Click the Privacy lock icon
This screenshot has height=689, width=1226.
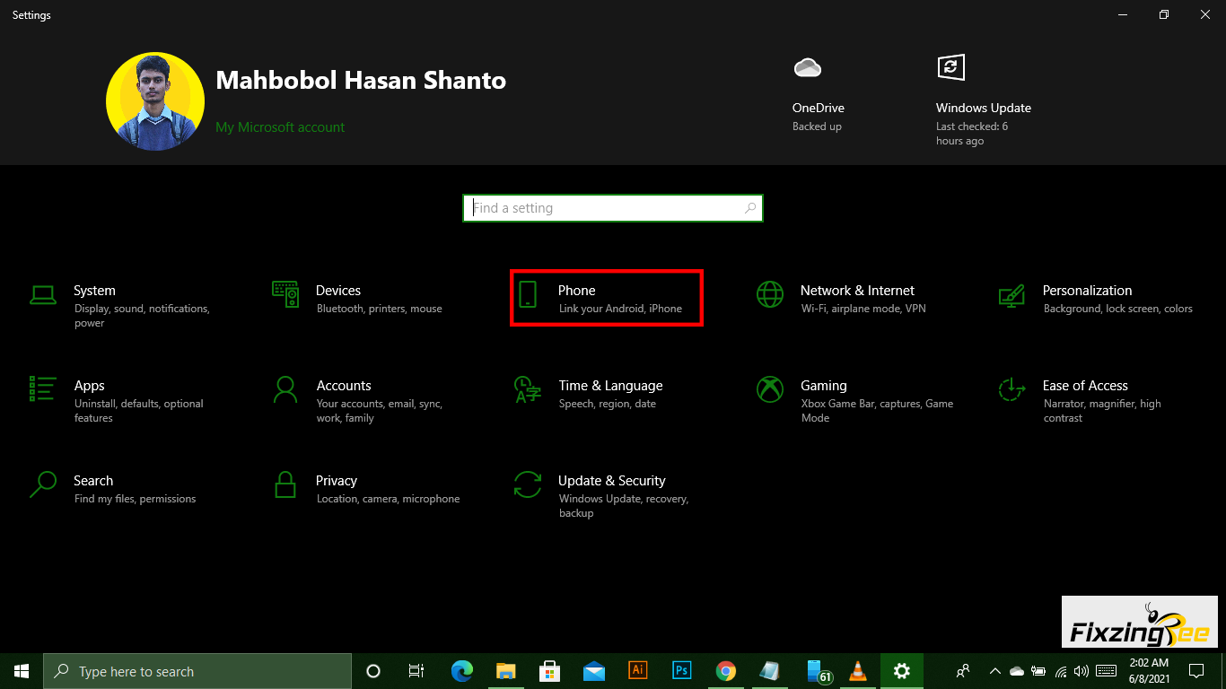click(x=285, y=484)
